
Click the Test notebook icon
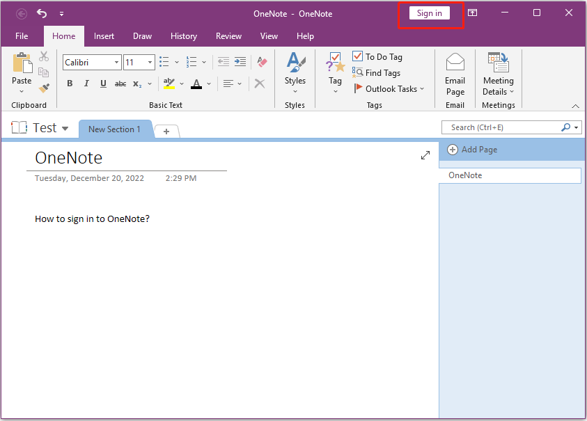pos(19,127)
